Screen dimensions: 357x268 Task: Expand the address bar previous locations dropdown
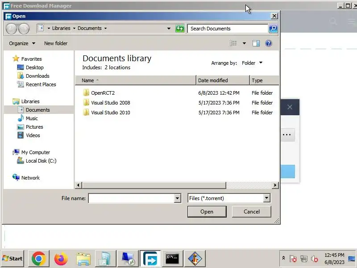(x=169, y=29)
